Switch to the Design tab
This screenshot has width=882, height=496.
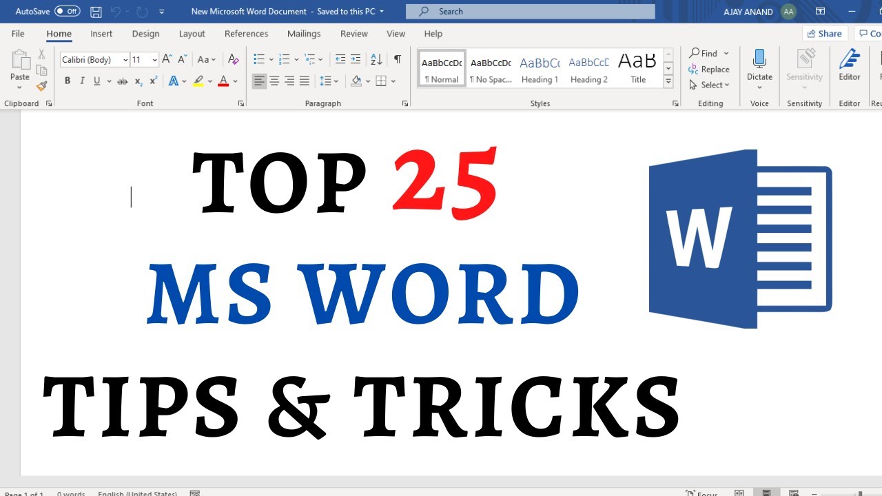[x=145, y=34]
